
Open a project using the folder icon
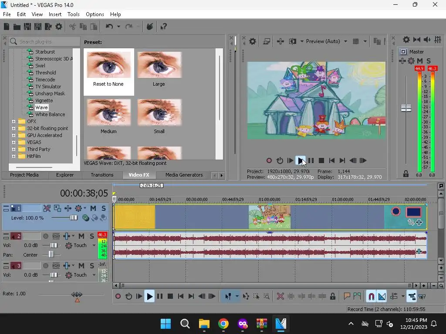(x=17, y=27)
